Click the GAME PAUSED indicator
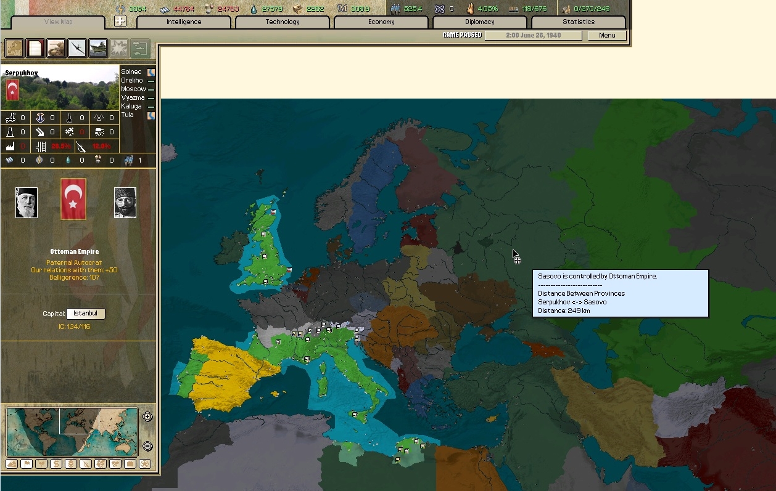 point(462,35)
